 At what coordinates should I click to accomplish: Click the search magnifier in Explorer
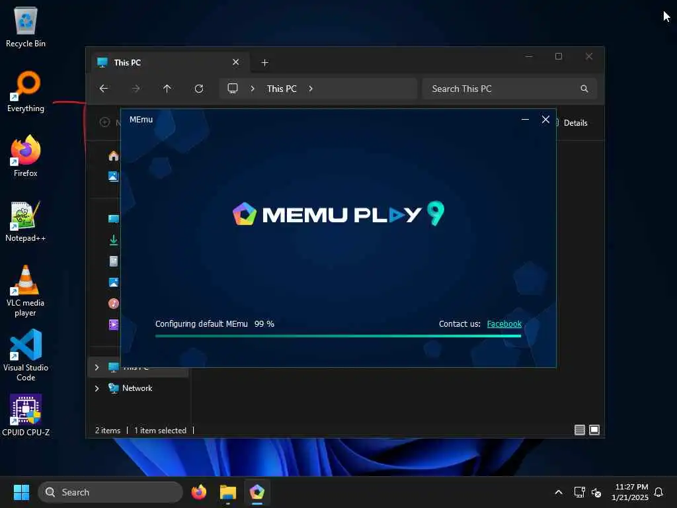[584, 89]
